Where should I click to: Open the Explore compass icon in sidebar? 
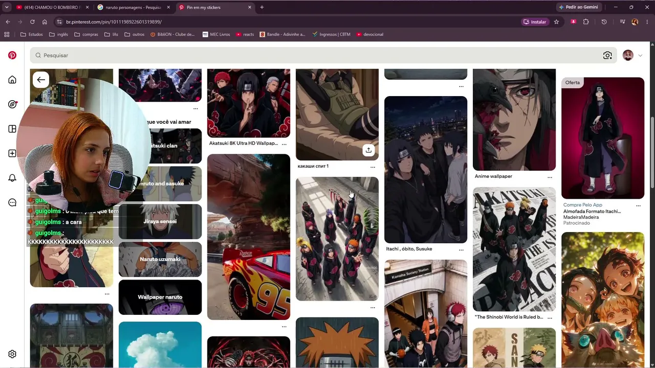pos(12,104)
